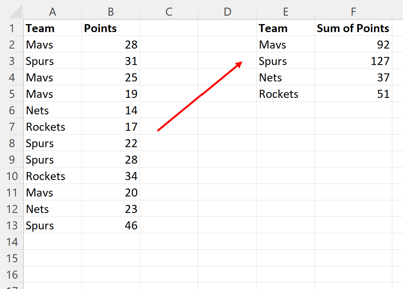The height and width of the screenshot is (289, 403).
Task: Select row number 1
Action: pyautogui.click(x=12, y=28)
